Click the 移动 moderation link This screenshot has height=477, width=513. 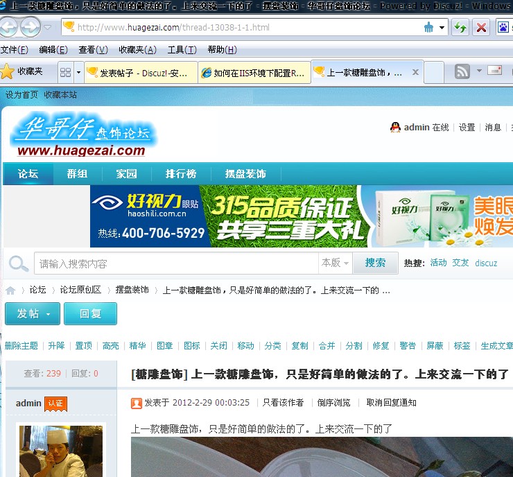click(245, 346)
